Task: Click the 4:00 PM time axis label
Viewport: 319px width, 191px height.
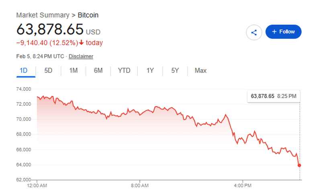Action: [242, 186]
